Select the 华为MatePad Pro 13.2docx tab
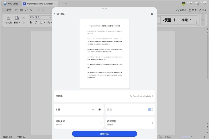 40,4
